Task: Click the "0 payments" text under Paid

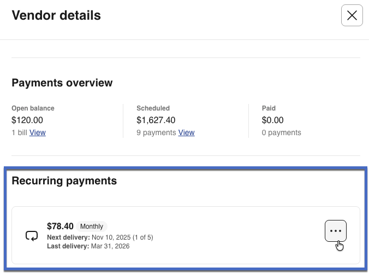Action: [x=281, y=132]
